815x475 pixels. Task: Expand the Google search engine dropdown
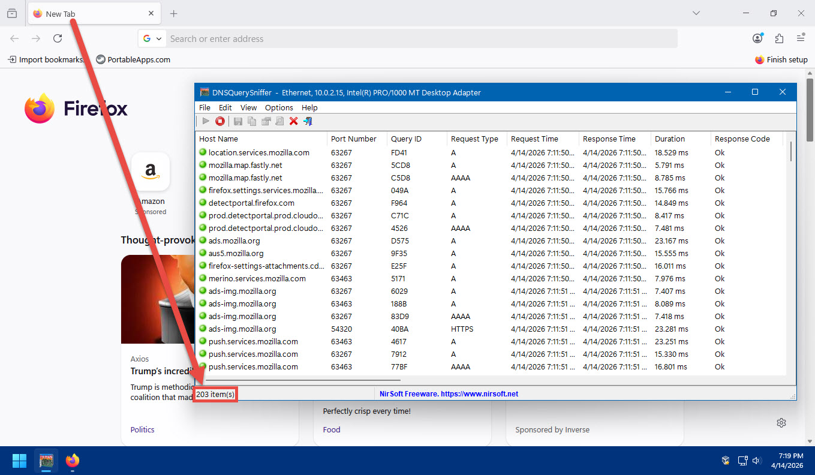(152, 38)
